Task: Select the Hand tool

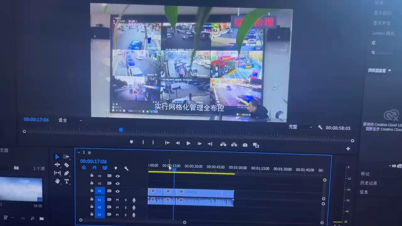Action: [x=57, y=181]
